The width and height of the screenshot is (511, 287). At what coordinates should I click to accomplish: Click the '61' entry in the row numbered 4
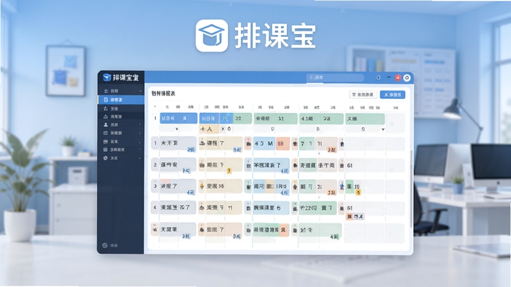(x=349, y=208)
